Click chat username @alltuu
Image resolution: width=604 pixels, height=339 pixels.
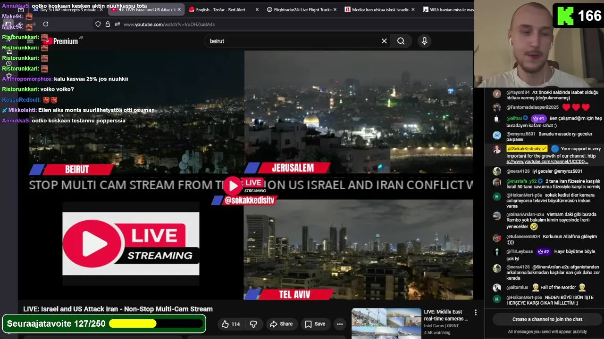[514, 119]
